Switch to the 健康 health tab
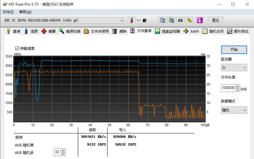This screenshot has height=159, width=254. (48, 31)
